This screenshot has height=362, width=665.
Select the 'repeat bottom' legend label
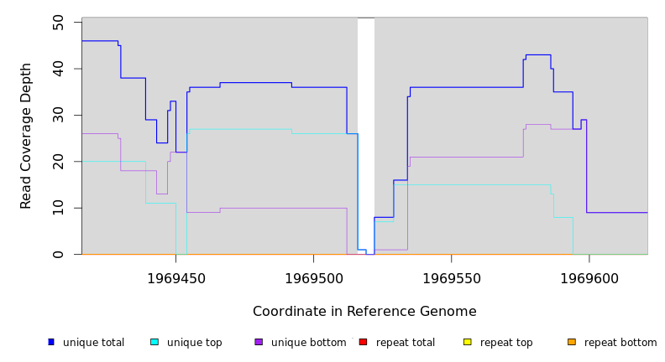tap(620, 343)
